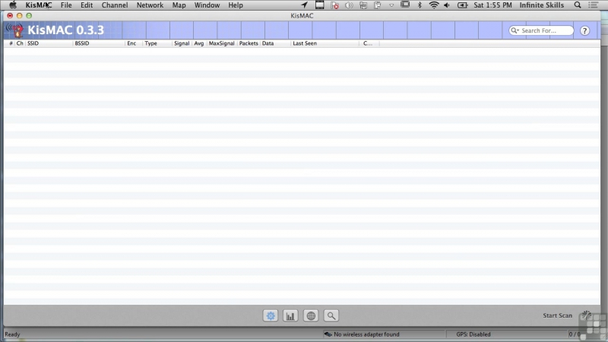Click the KisMAC logo icon
This screenshot has width=608, height=342.
pyautogui.click(x=15, y=30)
